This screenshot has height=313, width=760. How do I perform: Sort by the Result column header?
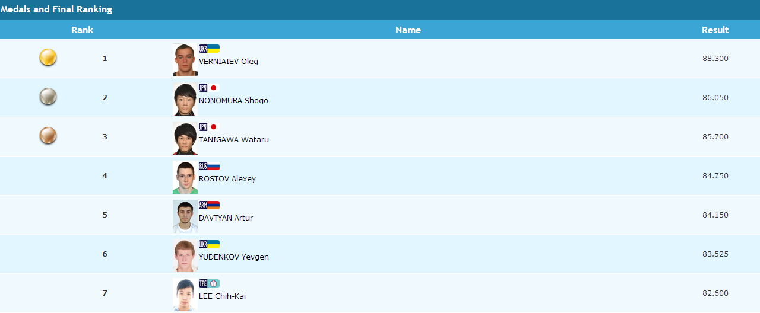pos(715,30)
